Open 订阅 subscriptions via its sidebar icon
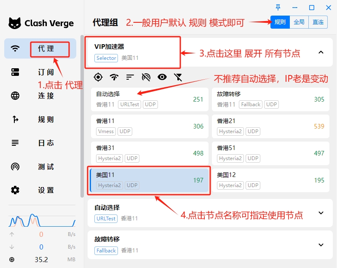The height and width of the screenshot is (268, 337). coord(15,72)
